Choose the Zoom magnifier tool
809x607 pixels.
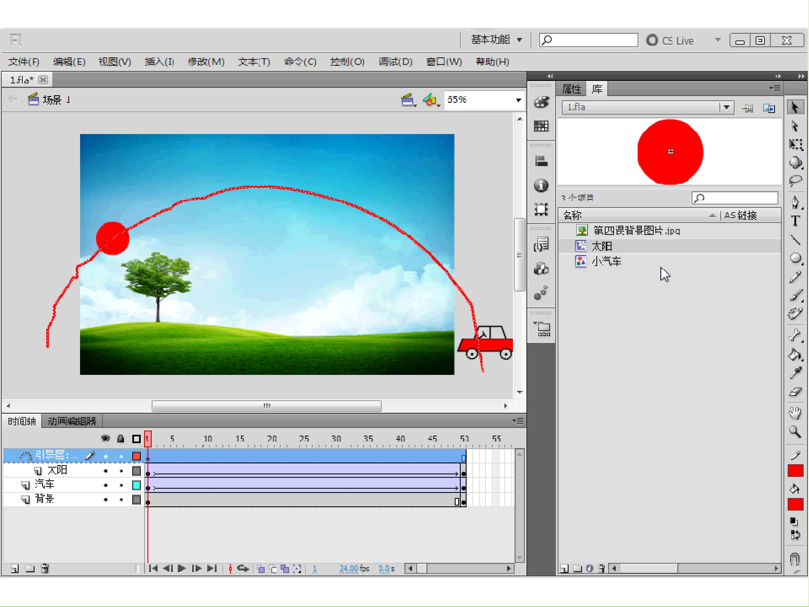point(795,432)
